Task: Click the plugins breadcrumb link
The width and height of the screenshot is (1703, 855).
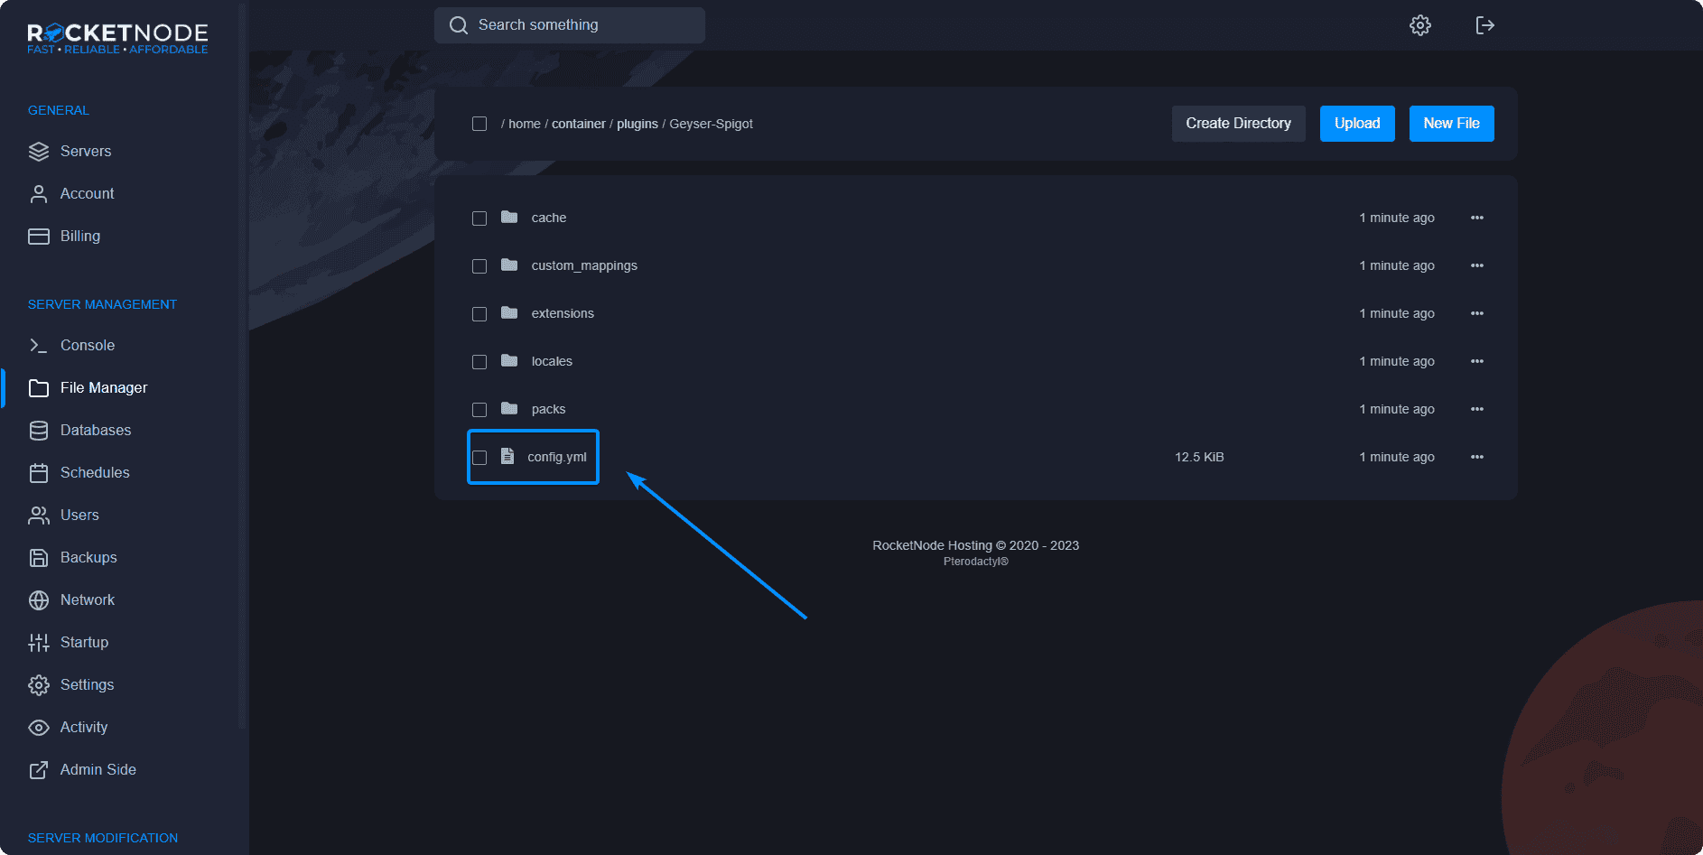Action: click(637, 124)
